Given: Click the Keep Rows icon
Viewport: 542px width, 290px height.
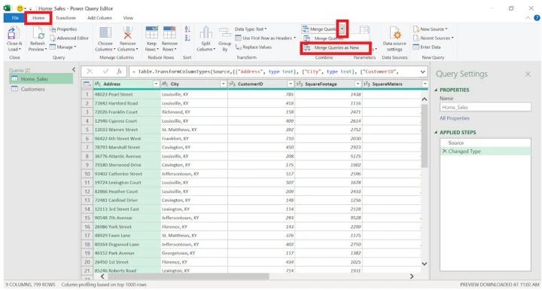Looking at the screenshot, I should point(151,33).
